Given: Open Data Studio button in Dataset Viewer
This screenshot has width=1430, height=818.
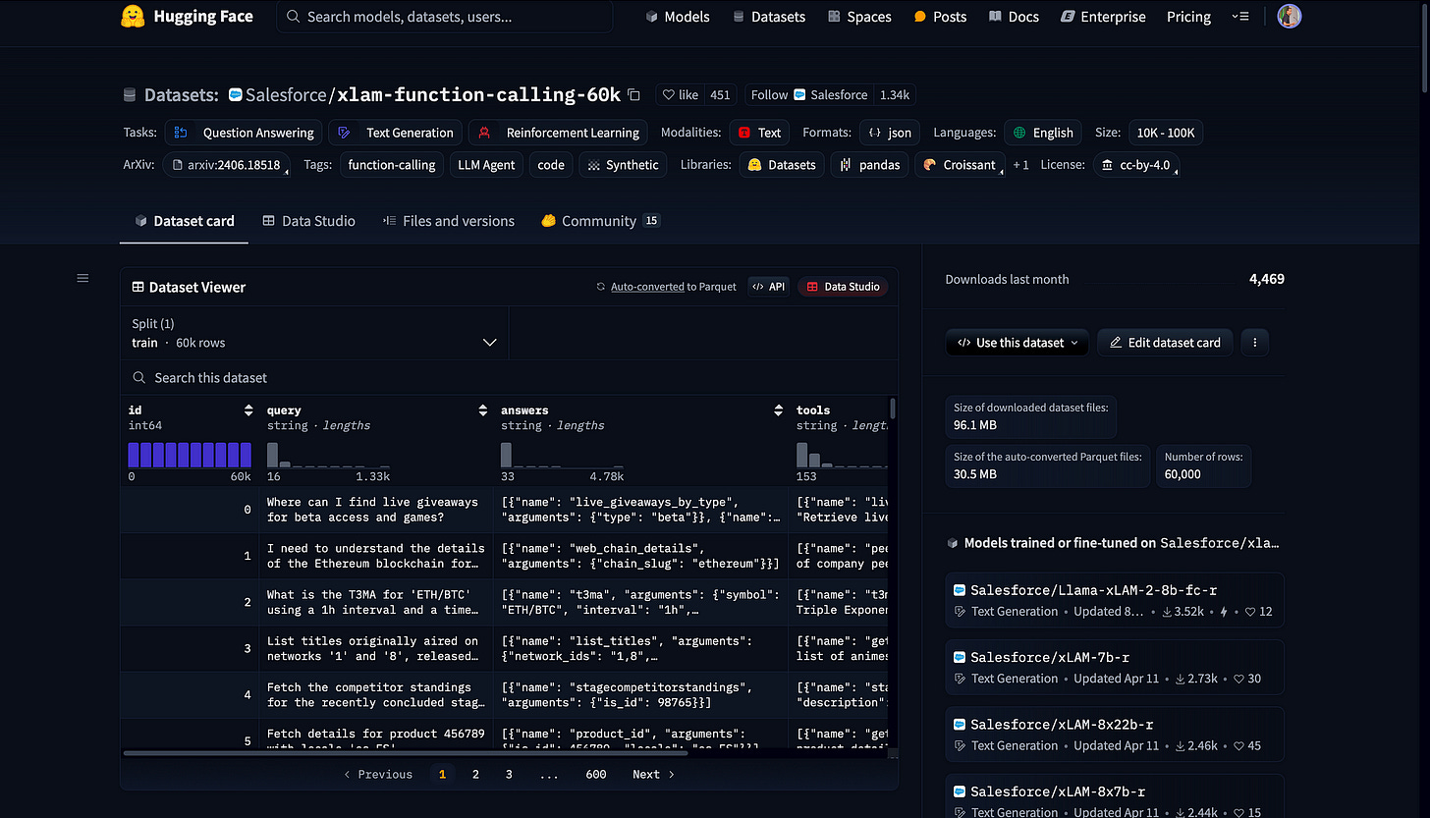Looking at the screenshot, I should pos(843,287).
